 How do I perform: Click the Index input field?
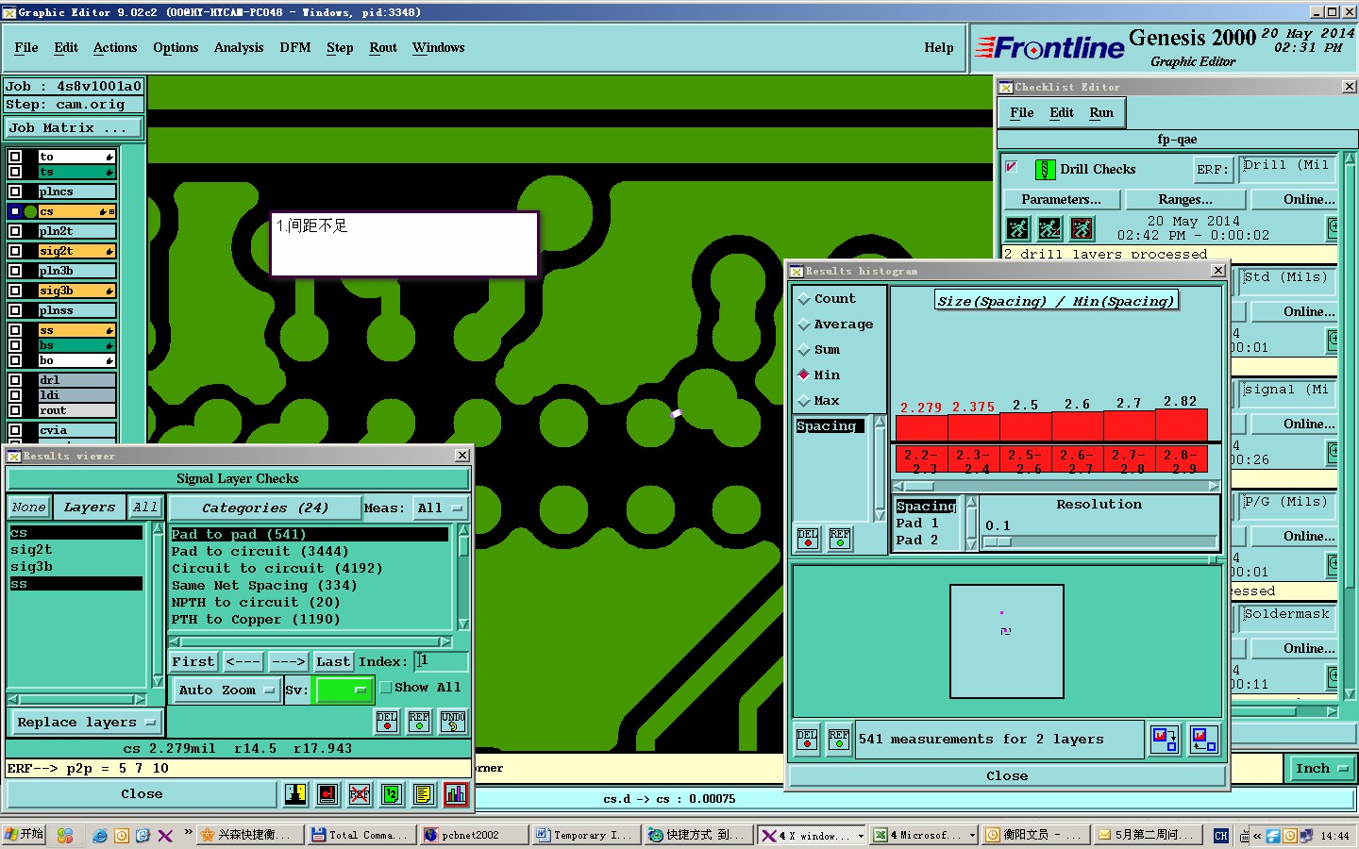[x=441, y=662]
